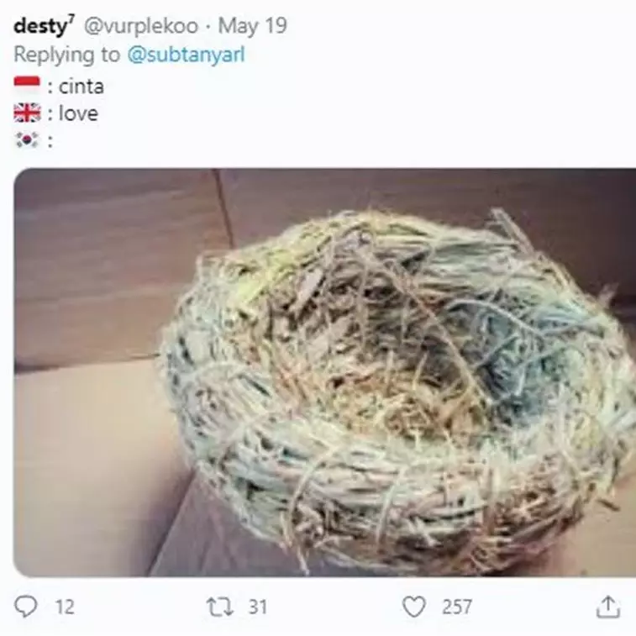The height and width of the screenshot is (636, 636).
Task: Click the South Korean flag emoji
Action: pos(27,140)
